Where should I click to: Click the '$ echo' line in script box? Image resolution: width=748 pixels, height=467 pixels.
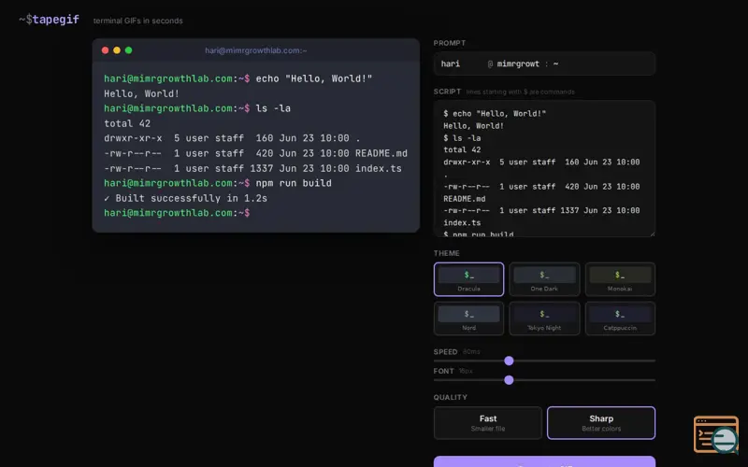pos(495,113)
